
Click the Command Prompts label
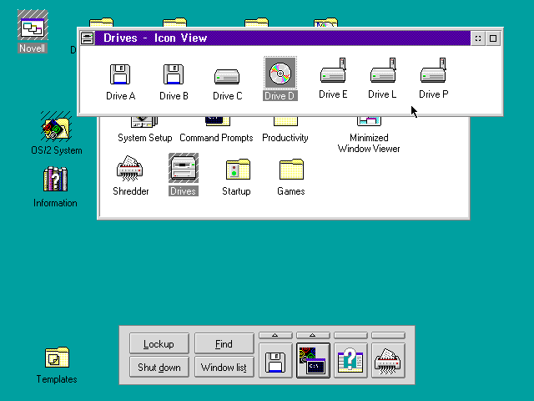coord(216,138)
